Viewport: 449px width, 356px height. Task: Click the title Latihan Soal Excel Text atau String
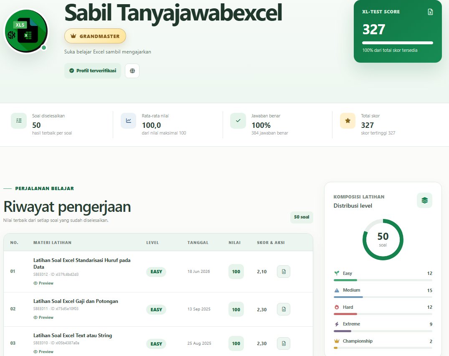click(x=73, y=336)
